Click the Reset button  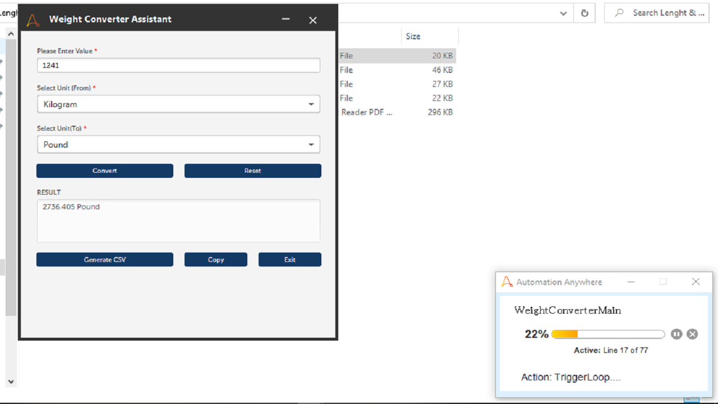[253, 171]
